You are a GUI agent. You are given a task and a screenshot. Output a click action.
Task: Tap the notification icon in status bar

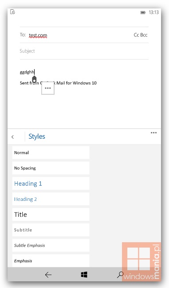12,12
